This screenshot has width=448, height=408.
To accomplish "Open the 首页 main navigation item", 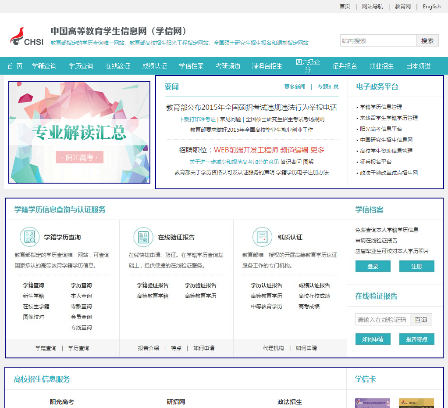I will (x=15, y=66).
